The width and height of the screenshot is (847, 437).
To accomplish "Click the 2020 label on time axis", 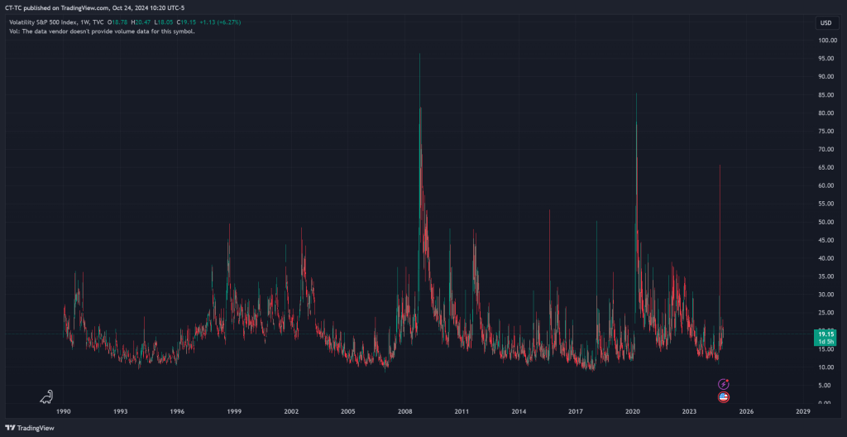I will pos(633,411).
